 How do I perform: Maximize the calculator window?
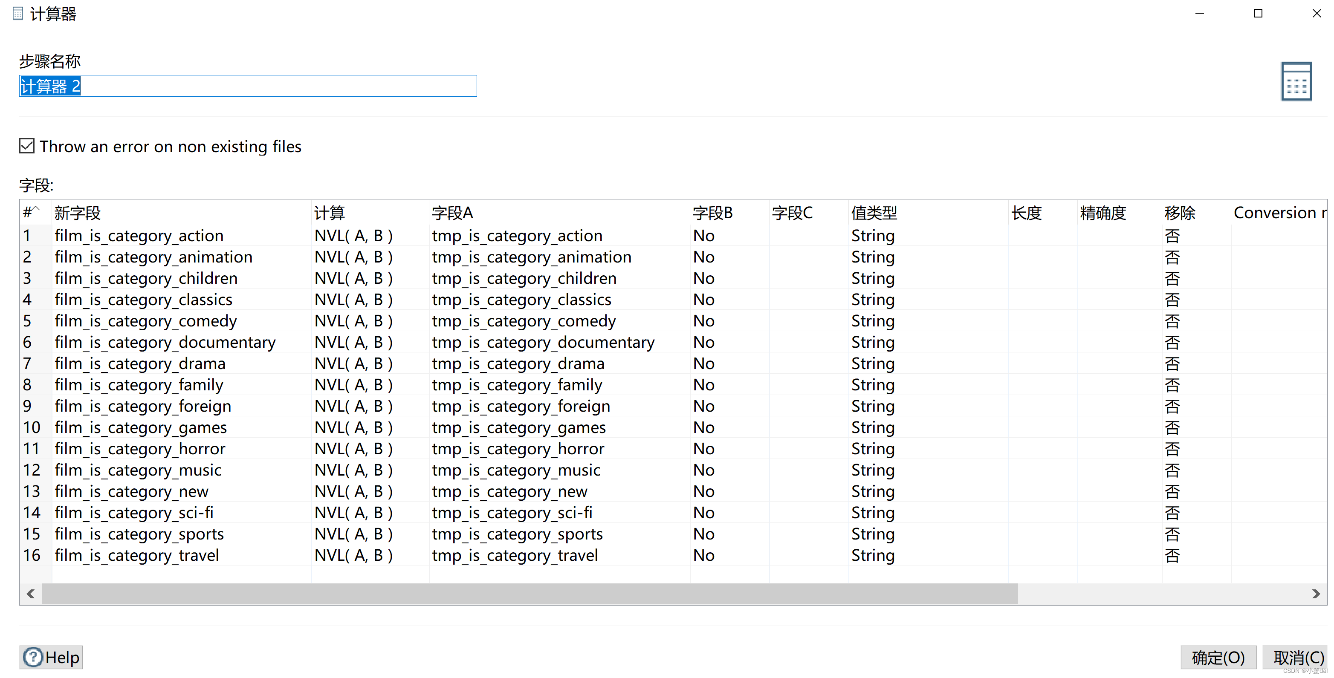click(1257, 14)
